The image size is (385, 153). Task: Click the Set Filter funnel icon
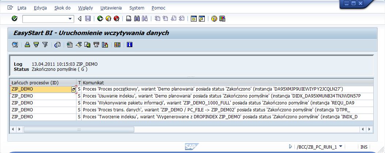(45, 45)
